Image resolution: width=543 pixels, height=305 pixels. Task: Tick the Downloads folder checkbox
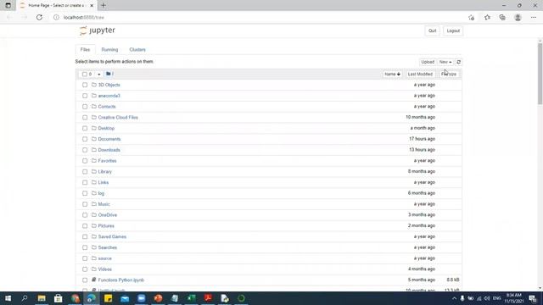pos(85,150)
